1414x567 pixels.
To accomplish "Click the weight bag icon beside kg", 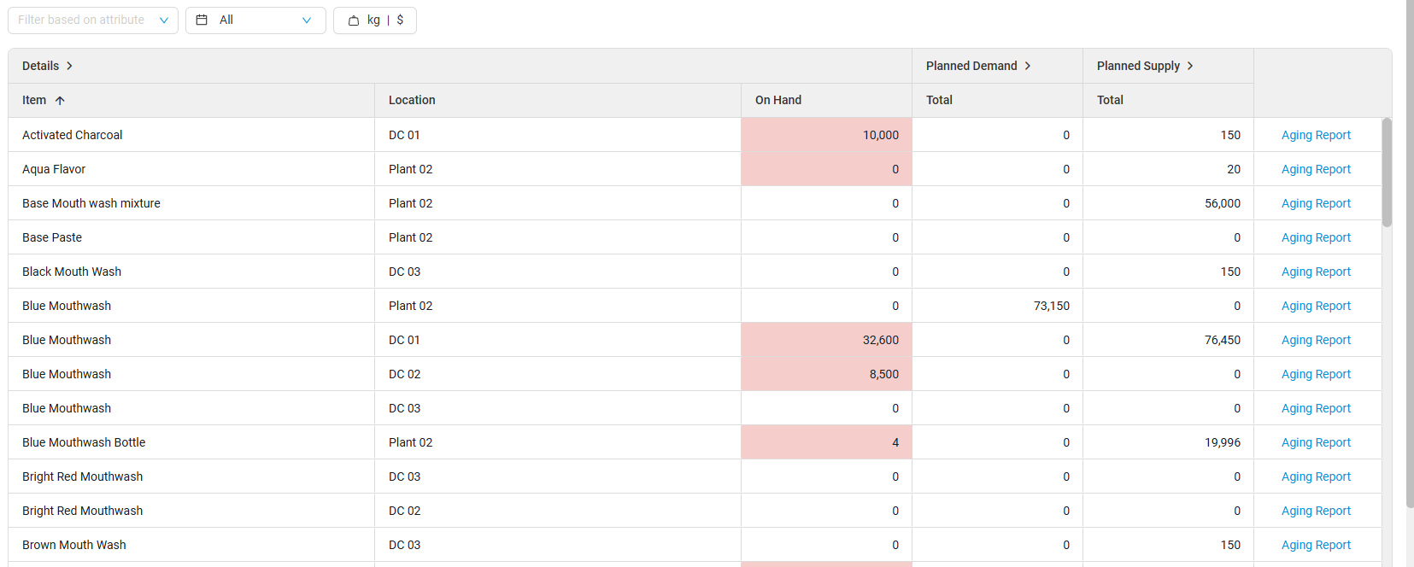I will 354,20.
